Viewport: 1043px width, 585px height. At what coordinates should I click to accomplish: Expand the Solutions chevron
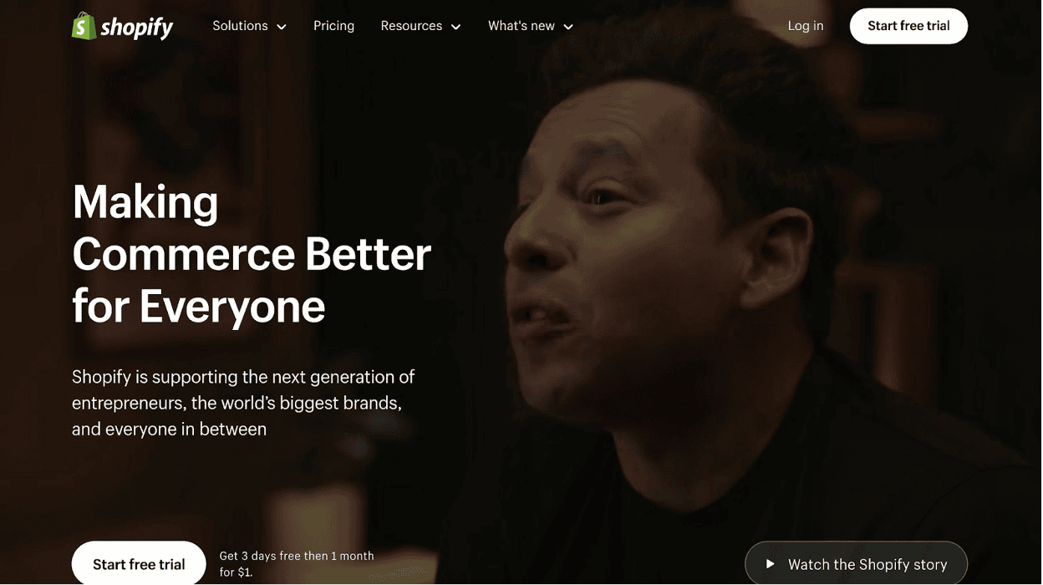[x=282, y=27]
